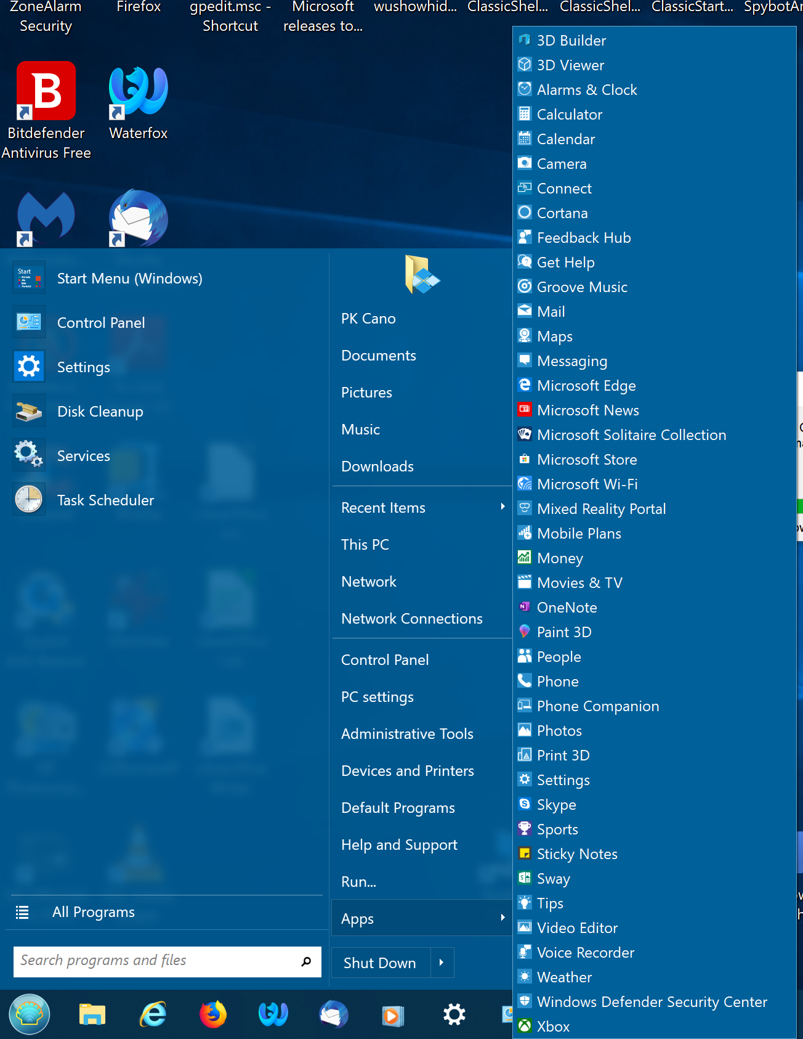Viewport: 803px width, 1039px height.
Task: Click the Classic Shell start button
Action: (29, 1014)
